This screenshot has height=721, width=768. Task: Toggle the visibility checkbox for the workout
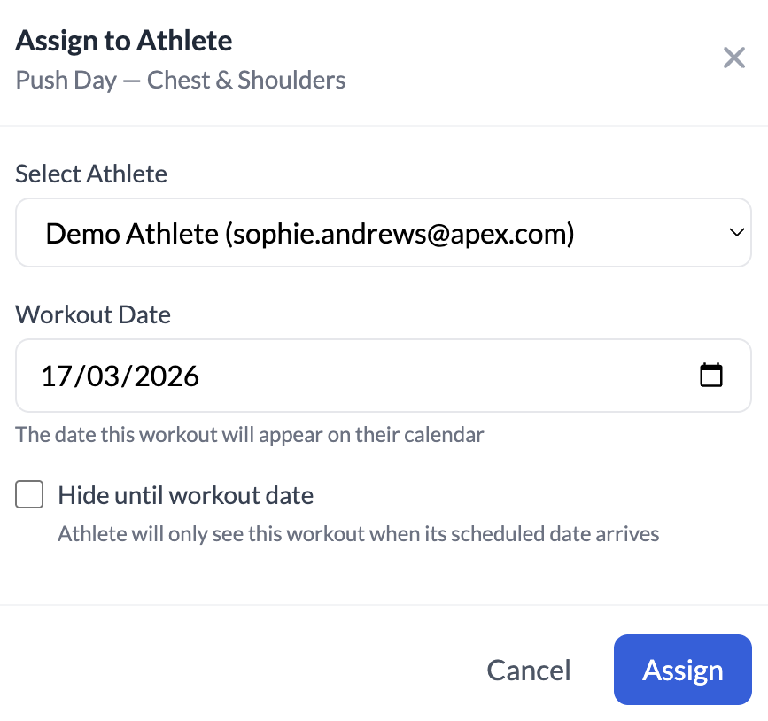(x=29, y=494)
